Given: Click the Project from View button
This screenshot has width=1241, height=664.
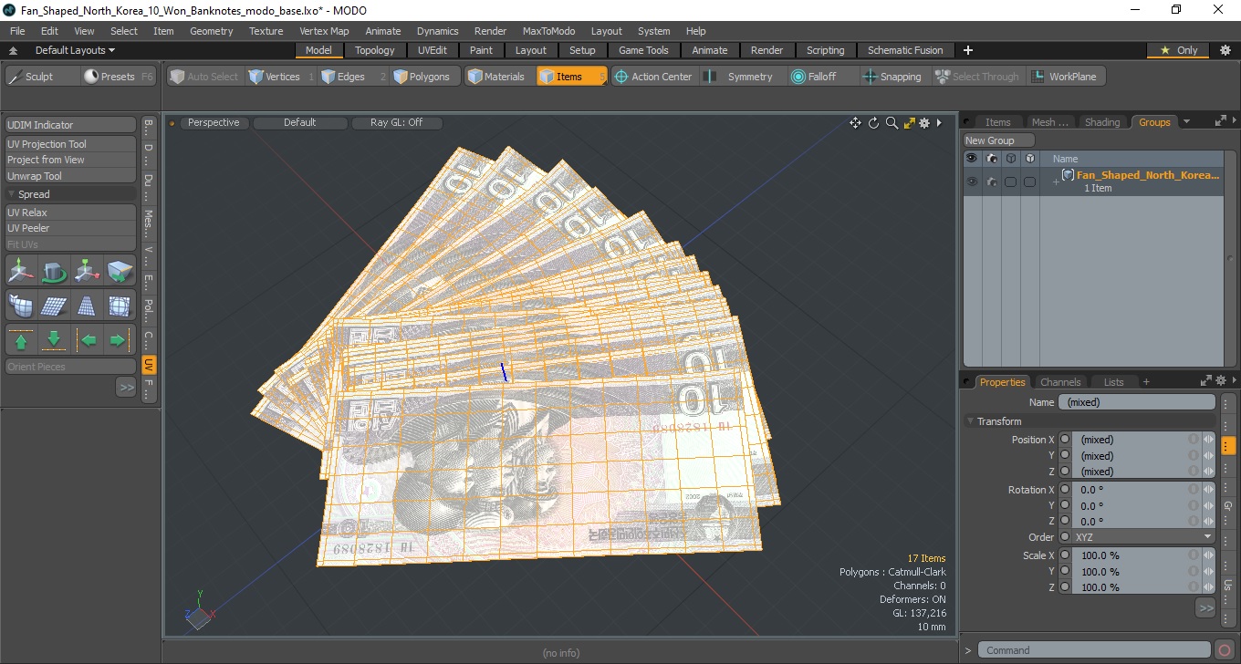Looking at the screenshot, I should pos(70,160).
